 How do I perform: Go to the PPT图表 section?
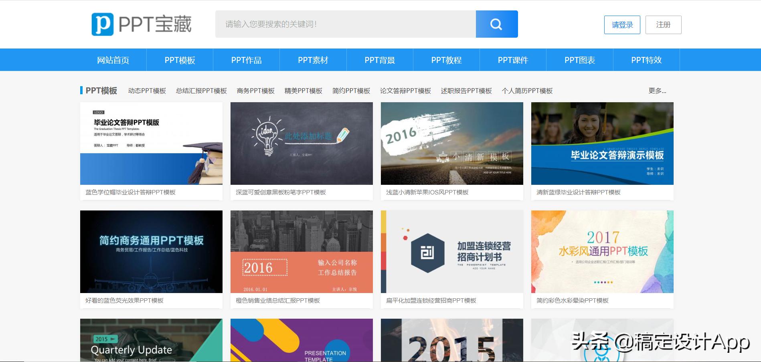click(x=580, y=59)
